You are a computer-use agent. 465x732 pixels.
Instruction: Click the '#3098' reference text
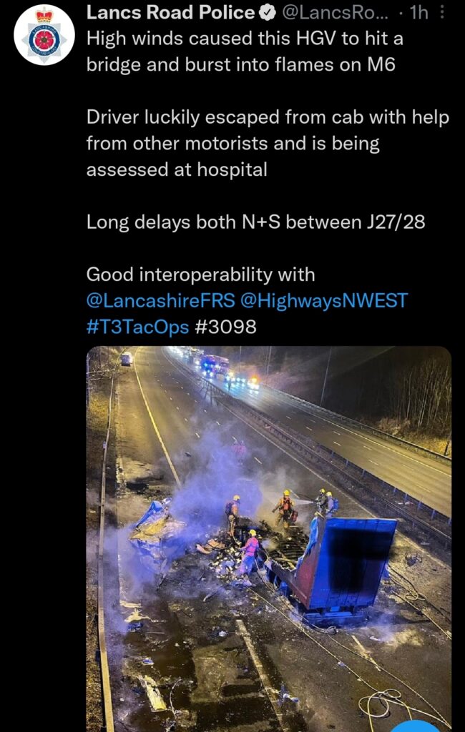[225, 327]
